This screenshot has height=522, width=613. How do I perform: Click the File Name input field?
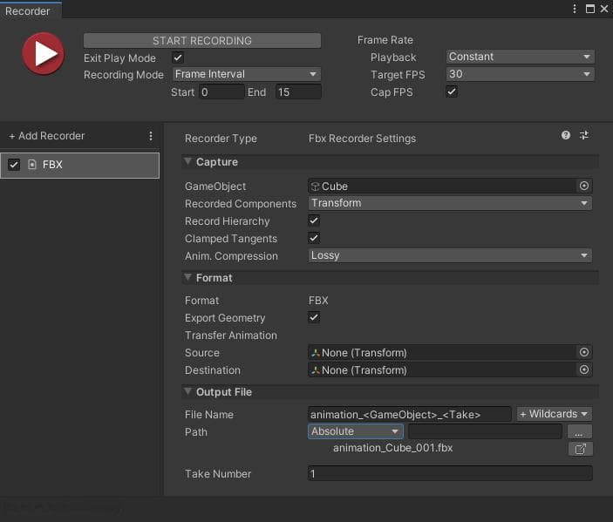pyautogui.click(x=409, y=414)
